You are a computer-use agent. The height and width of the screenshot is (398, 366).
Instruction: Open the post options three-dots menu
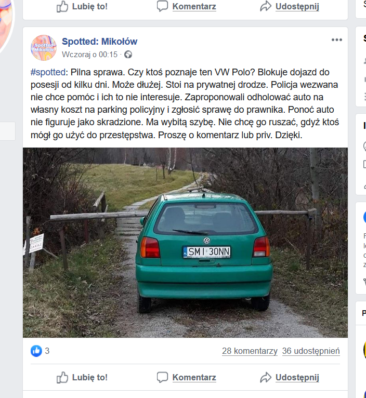point(336,40)
